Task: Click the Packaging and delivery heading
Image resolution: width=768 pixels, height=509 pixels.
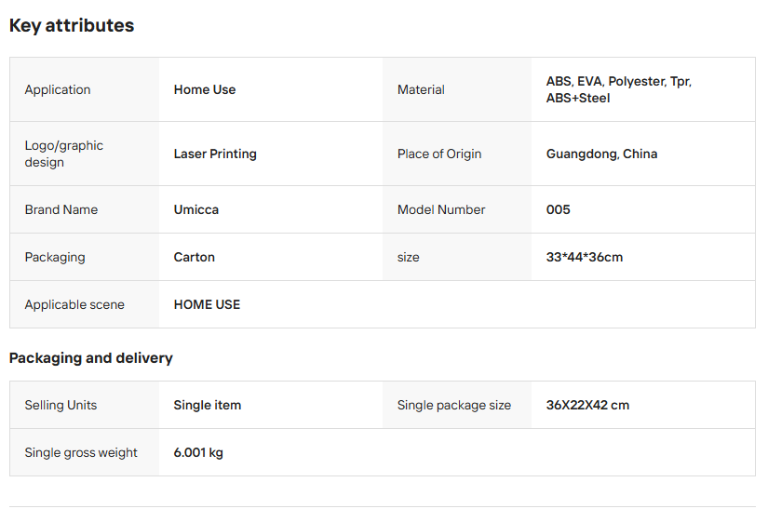Action: click(x=91, y=358)
